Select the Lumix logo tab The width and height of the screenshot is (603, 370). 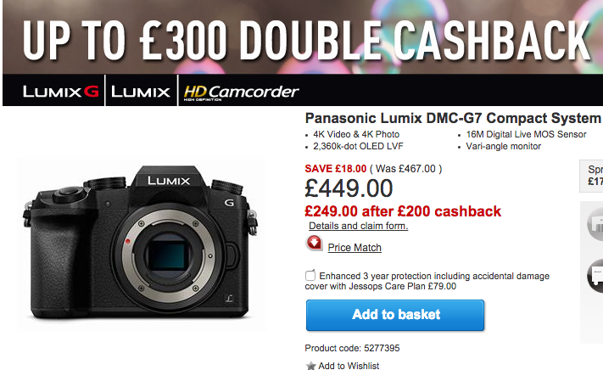point(141,92)
